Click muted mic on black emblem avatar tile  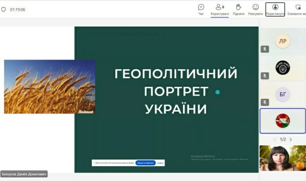265,75
